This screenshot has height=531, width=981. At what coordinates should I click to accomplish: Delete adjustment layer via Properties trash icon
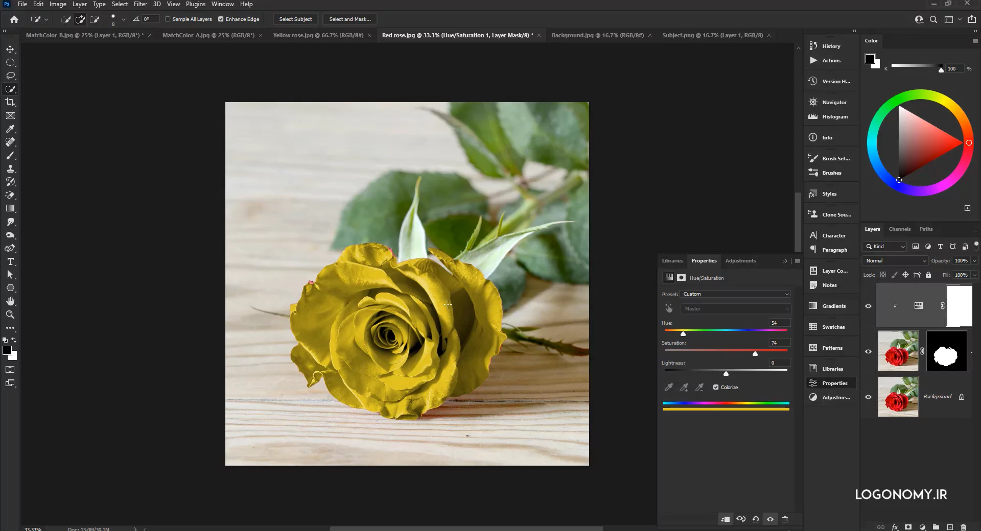(785, 519)
